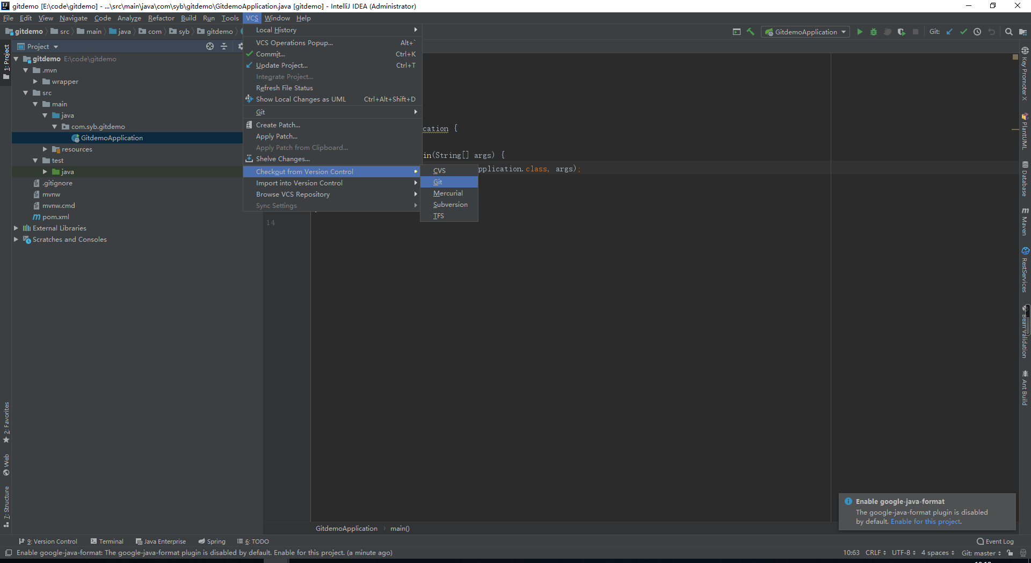The width and height of the screenshot is (1031, 563).
Task: Expand the wrapper folder node
Action: pos(35,82)
